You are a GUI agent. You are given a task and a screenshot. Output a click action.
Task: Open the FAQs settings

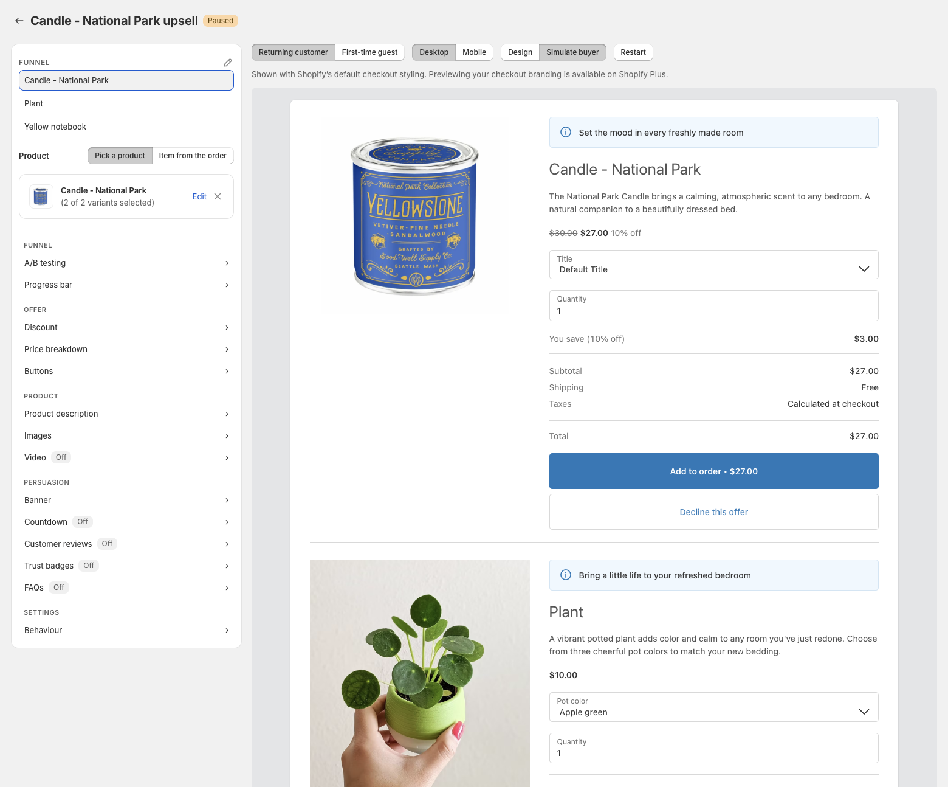[126, 588]
